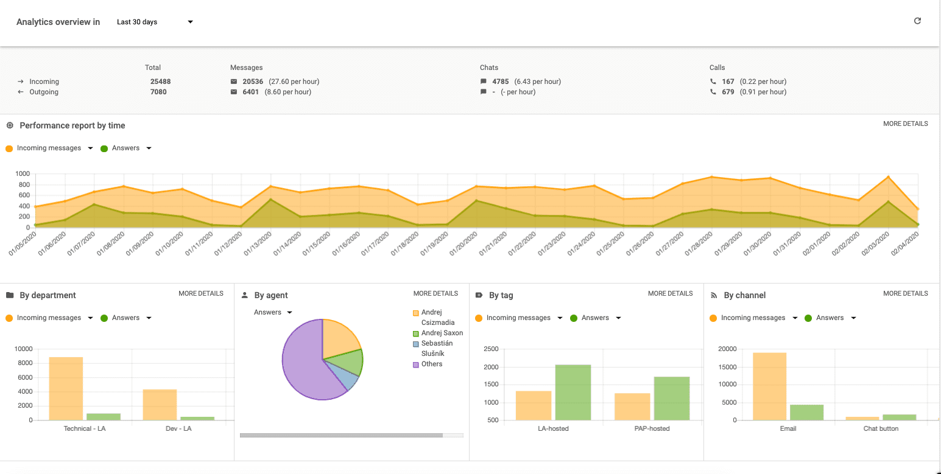The height and width of the screenshot is (474, 941).
Task: Open MORE DETAILS for Performance report by time
Action: point(906,124)
